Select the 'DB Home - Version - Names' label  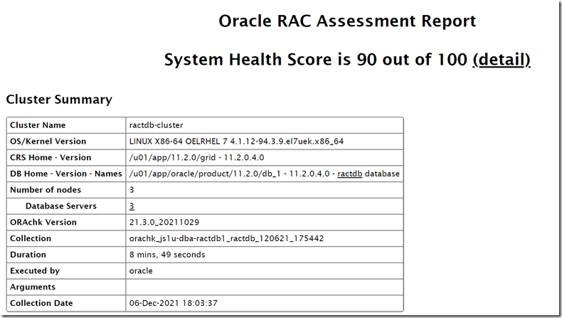click(66, 174)
